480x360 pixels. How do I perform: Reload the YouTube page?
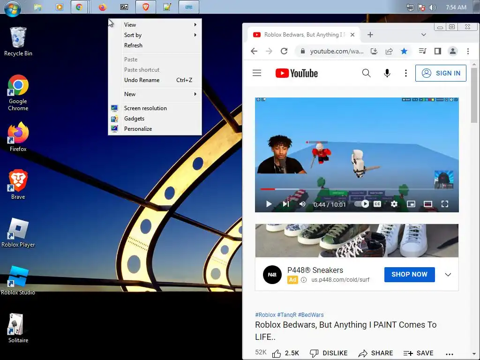284,51
